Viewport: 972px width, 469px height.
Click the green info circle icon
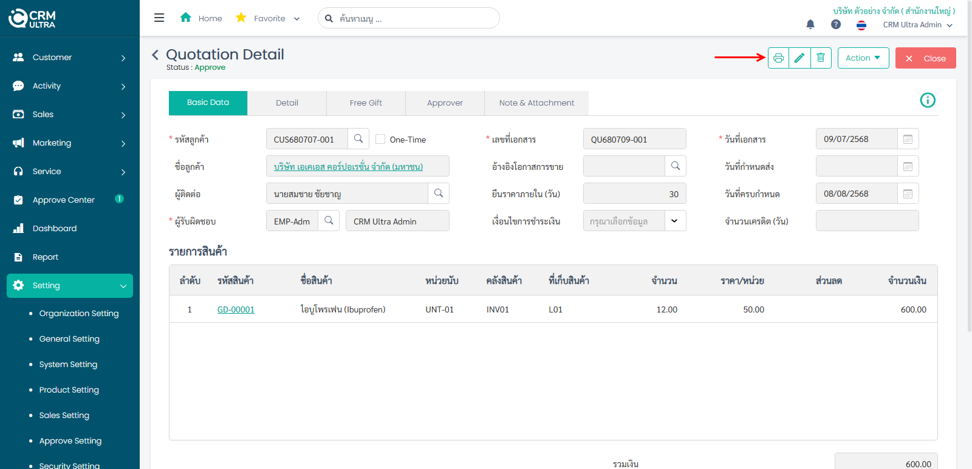click(x=928, y=100)
